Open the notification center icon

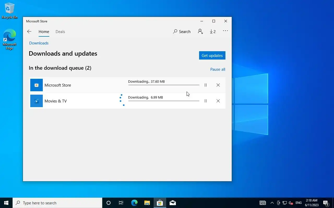[x=326, y=203]
